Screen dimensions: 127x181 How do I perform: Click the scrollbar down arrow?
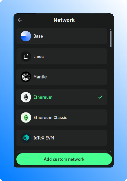coord(110,152)
